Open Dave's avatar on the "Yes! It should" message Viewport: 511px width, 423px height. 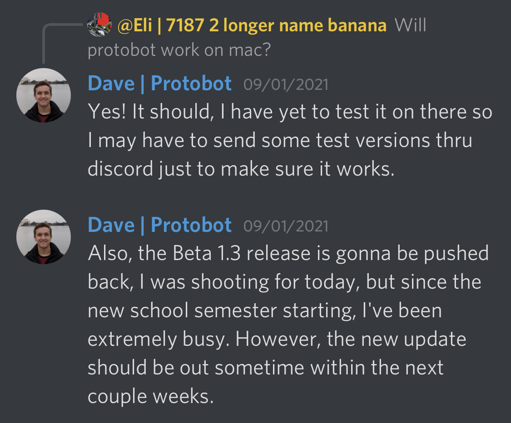tap(44, 95)
